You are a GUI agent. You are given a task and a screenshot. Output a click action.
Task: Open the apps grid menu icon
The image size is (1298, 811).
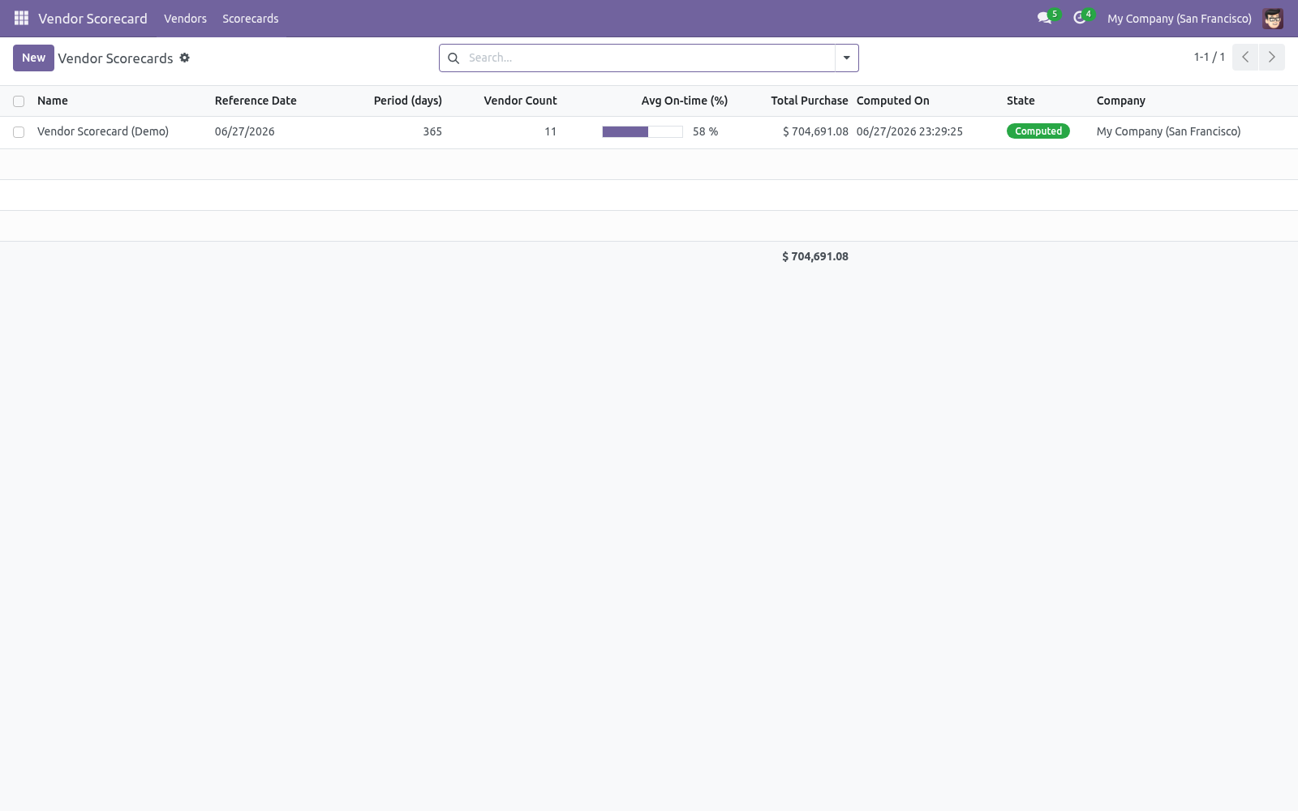pyautogui.click(x=21, y=18)
